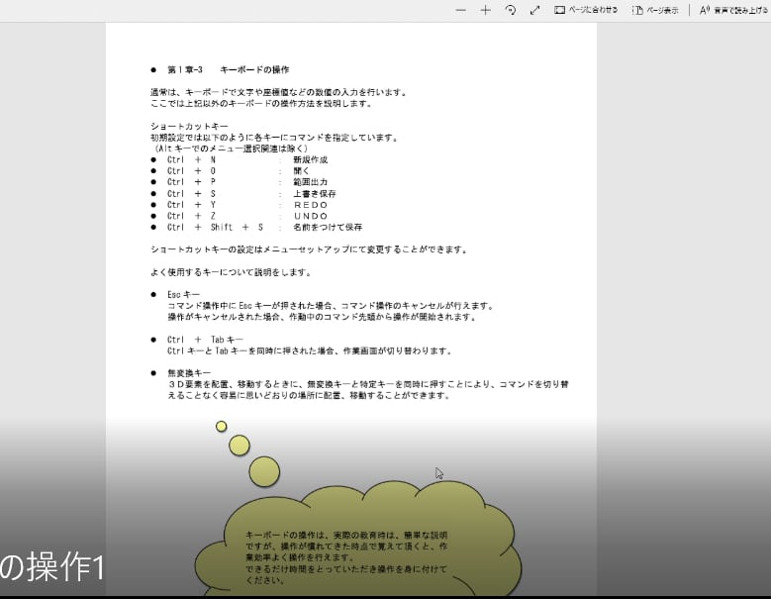The width and height of the screenshot is (771, 599).
Task: Click the smallest yellow thought bubble circle
Action: [222, 426]
